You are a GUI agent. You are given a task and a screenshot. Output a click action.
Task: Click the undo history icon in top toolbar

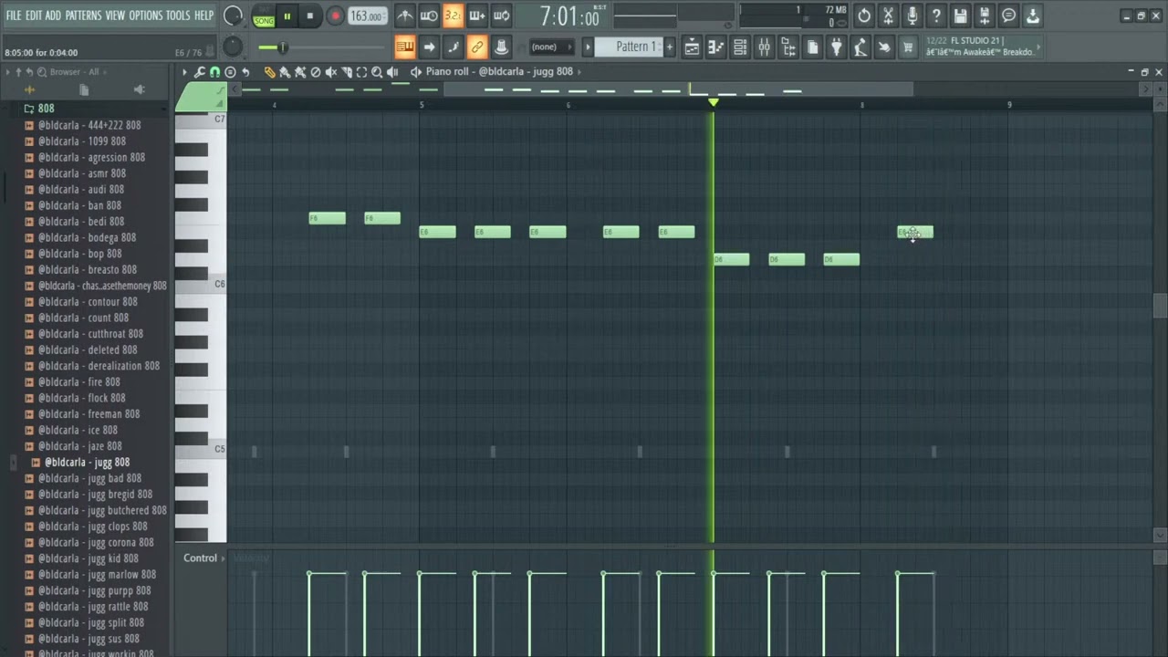[x=863, y=16]
